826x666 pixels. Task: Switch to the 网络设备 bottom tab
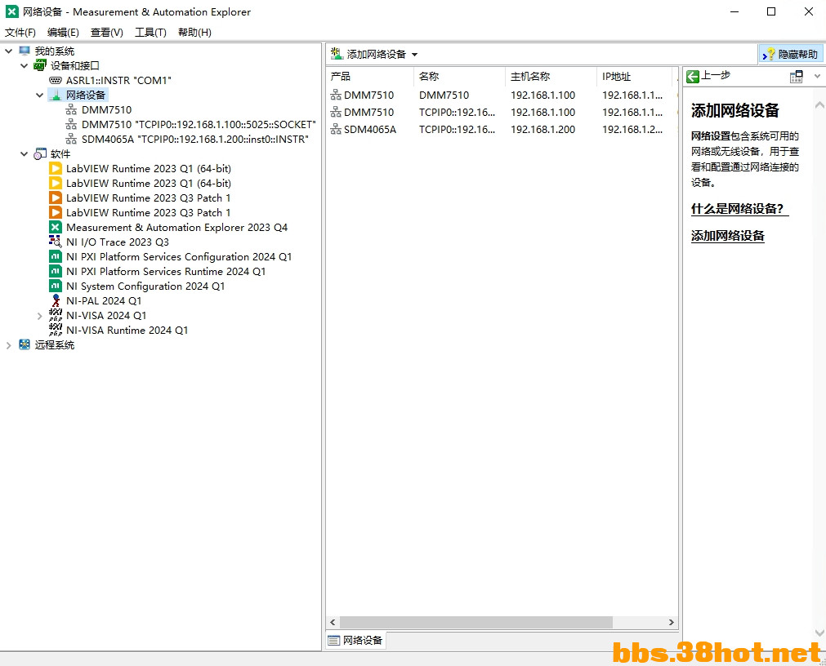tap(355, 640)
